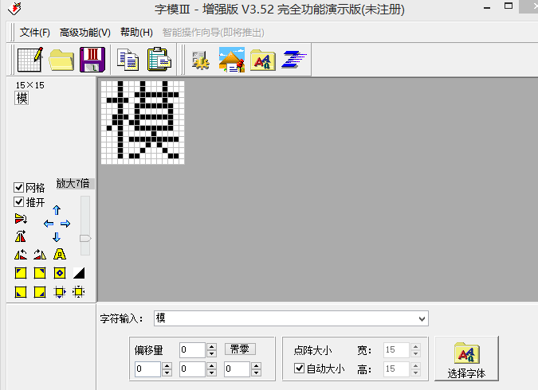The height and width of the screenshot is (390, 538).
Task: Align glyph to top-left corner icon
Action: pyautogui.click(x=21, y=273)
